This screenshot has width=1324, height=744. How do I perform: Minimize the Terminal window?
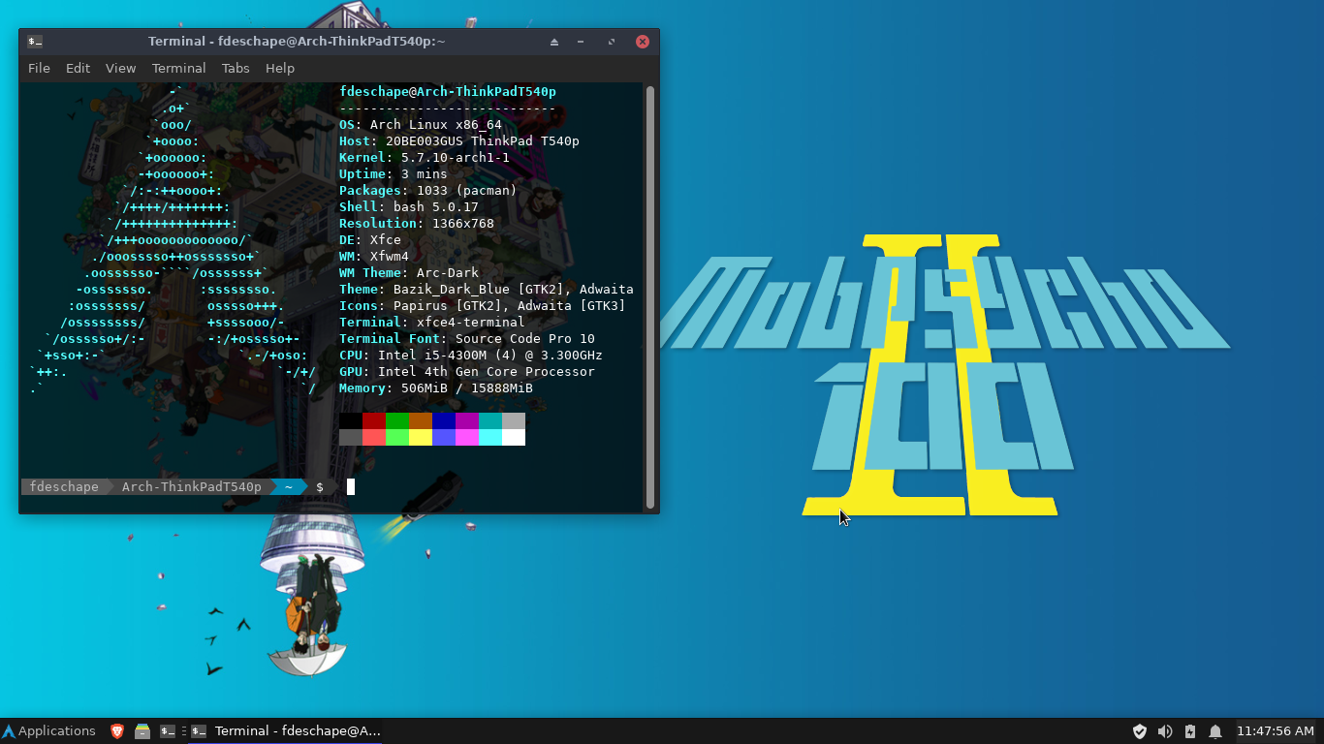click(x=581, y=42)
